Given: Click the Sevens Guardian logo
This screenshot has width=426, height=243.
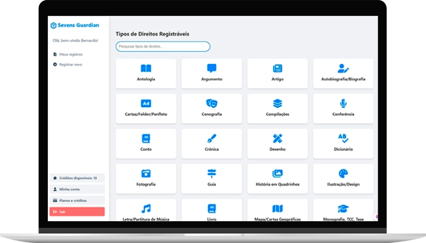Looking at the screenshot, I should tap(74, 25).
